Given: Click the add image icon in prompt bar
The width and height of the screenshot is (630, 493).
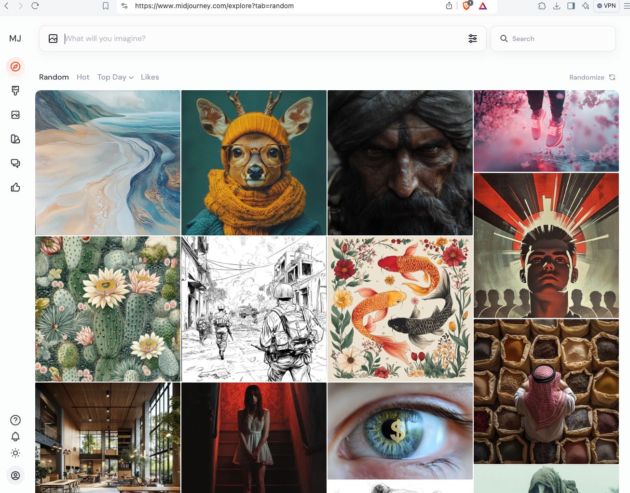Looking at the screenshot, I should [x=53, y=39].
